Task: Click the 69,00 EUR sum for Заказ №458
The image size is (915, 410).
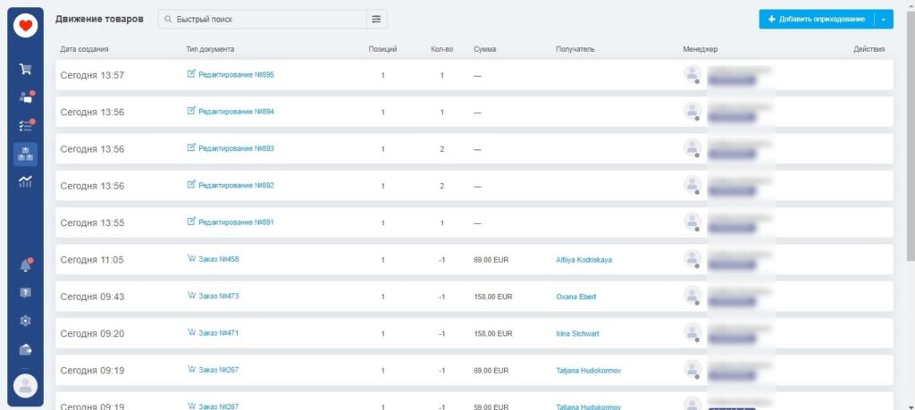Action: (491, 260)
